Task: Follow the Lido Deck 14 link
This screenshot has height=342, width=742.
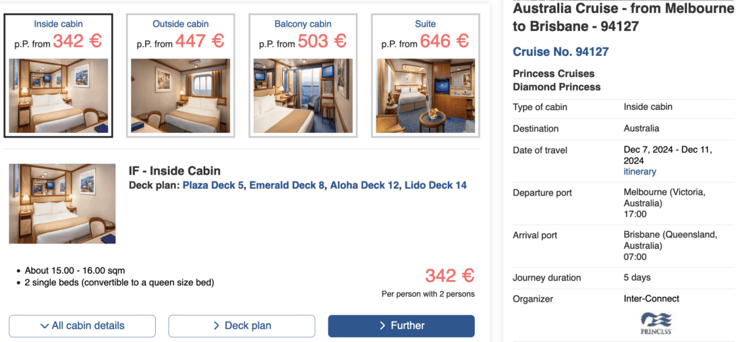Action: (x=435, y=185)
